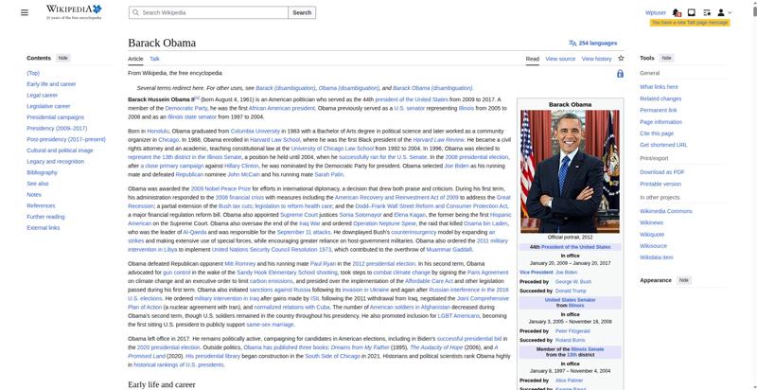Switch to the Talk tab

154,59
